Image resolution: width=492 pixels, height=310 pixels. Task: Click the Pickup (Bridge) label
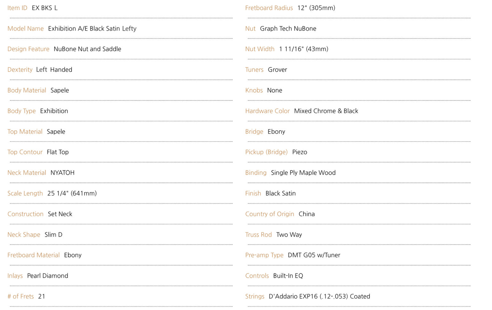(x=266, y=152)
